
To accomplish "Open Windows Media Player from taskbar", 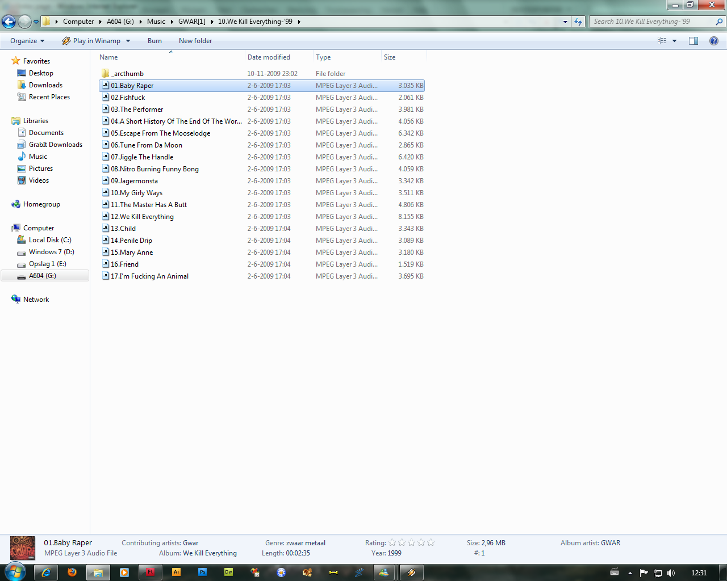I will 124,572.
